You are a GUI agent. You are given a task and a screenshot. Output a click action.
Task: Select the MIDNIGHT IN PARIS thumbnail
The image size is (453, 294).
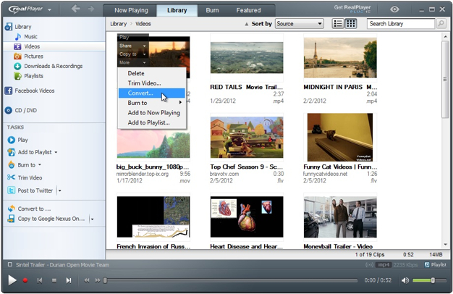click(340, 57)
